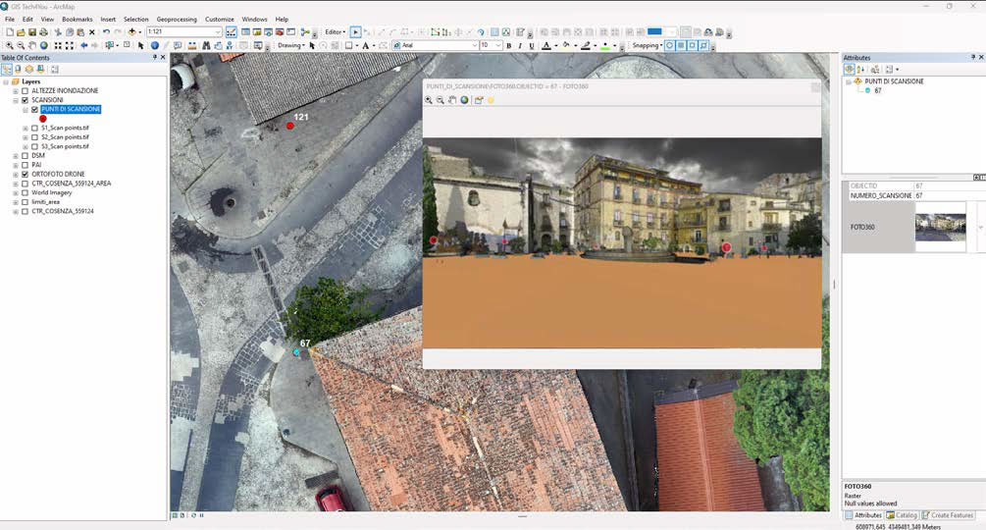This screenshot has height=530, width=986.
Task: Open a map document via folder icon
Action: pyautogui.click(x=21, y=32)
